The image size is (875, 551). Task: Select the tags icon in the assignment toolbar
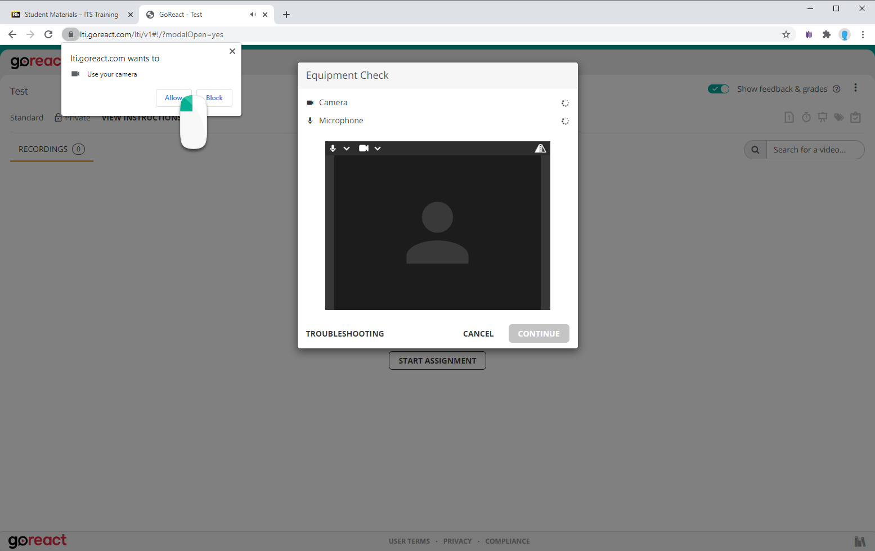pyautogui.click(x=839, y=117)
